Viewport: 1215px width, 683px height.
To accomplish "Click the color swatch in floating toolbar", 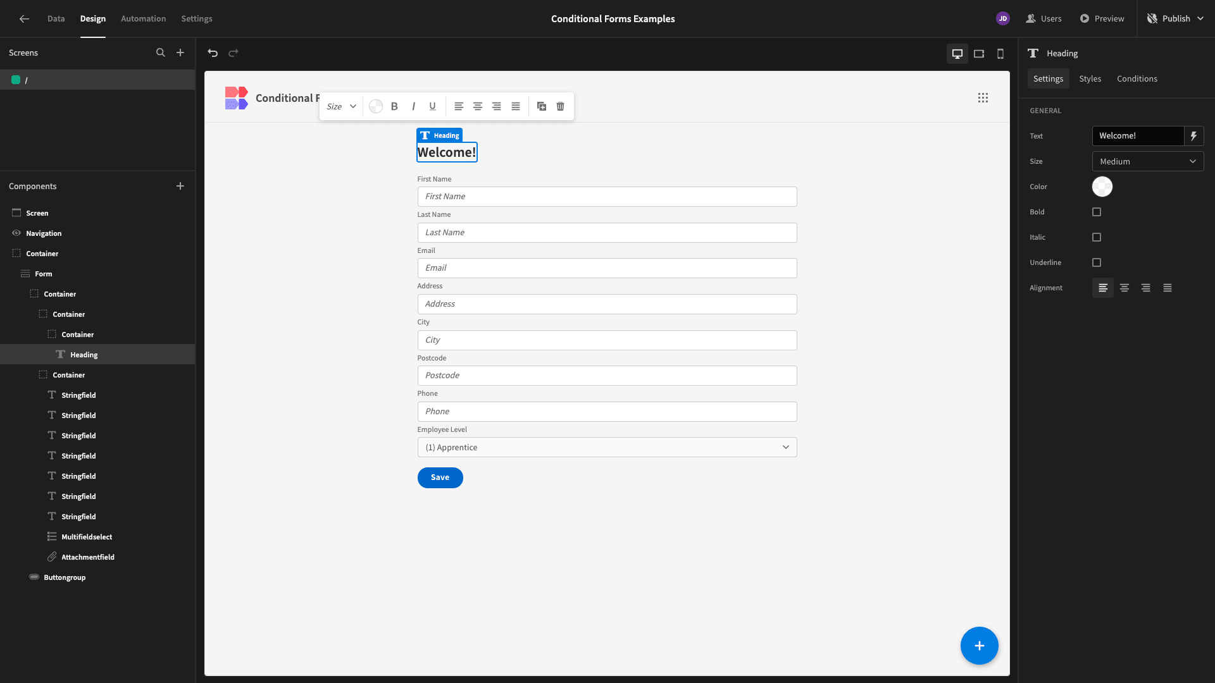I will 376,106.
